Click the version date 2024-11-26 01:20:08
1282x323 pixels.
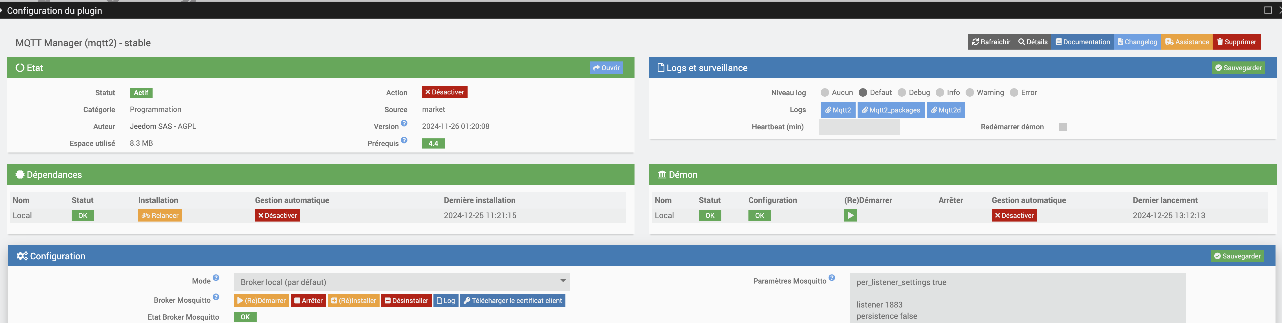pyautogui.click(x=456, y=127)
